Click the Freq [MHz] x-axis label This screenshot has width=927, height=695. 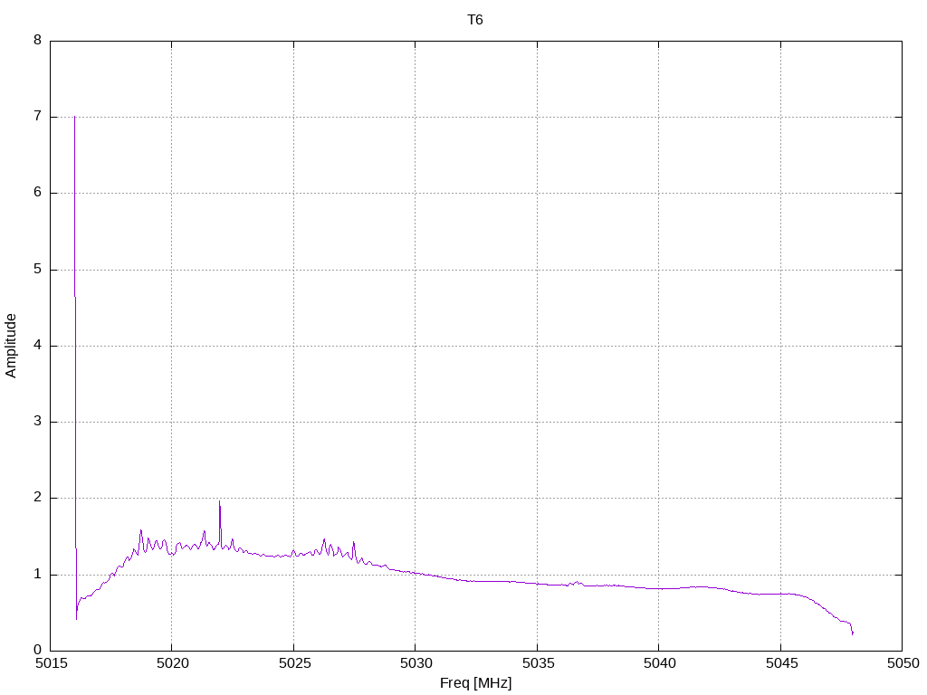point(475,683)
